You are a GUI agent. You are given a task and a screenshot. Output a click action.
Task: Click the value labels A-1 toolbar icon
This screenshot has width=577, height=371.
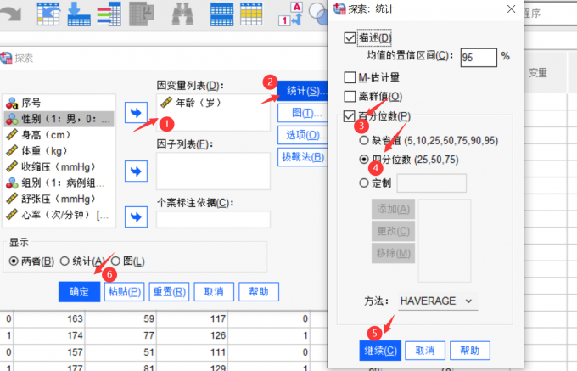291,14
